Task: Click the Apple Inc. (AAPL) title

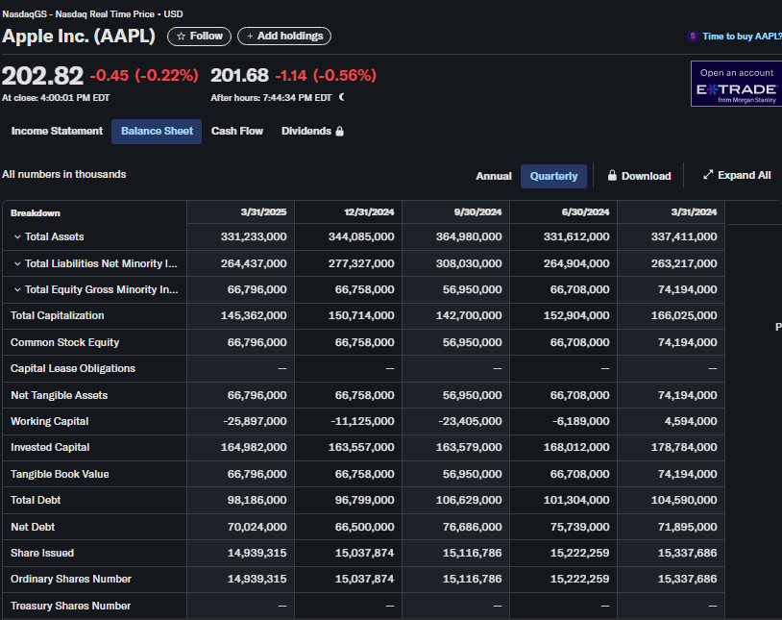Action: click(79, 37)
